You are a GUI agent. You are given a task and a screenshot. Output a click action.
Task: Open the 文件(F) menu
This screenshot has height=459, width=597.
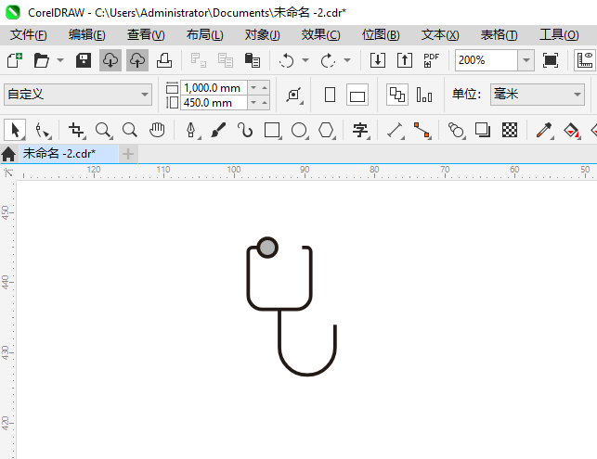click(29, 35)
